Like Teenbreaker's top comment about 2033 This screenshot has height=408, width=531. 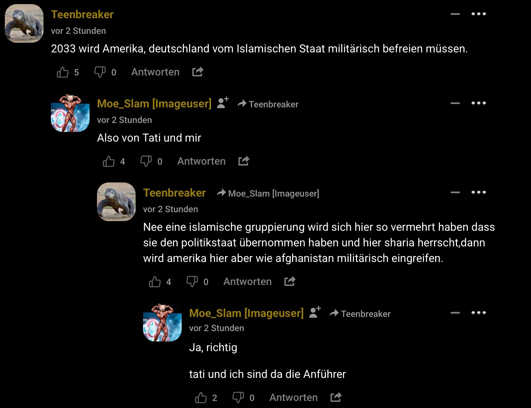click(x=63, y=72)
